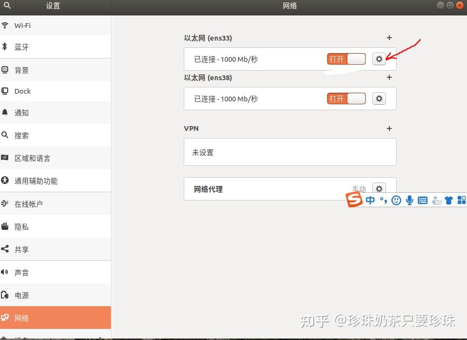Click the 隐私 hand icon
This screenshot has height=340, width=467.
pyautogui.click(x=4, y=227)
